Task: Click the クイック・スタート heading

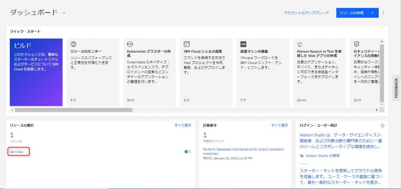Action: pos(25,31)
